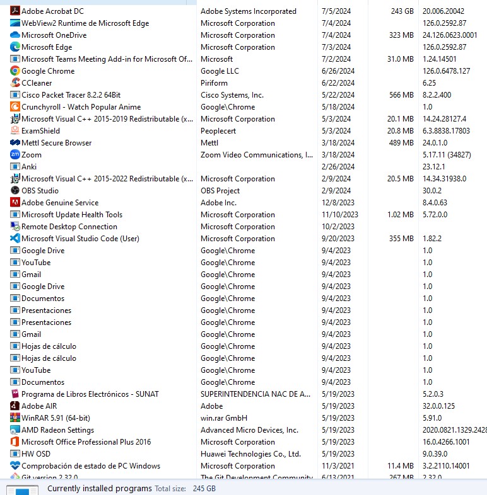
Task: Click version number 5.17.11 (34827)
Action: 447,155
